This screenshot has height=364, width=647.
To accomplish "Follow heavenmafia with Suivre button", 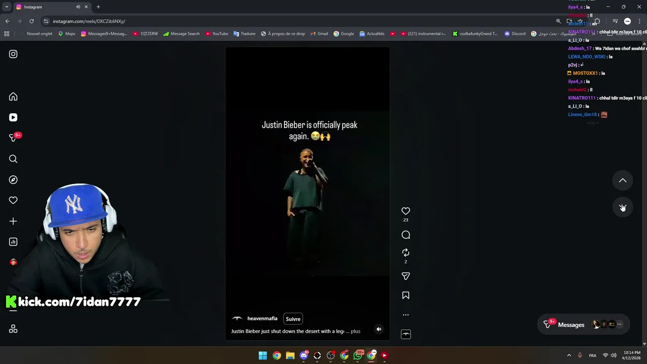I will [293, 319].
